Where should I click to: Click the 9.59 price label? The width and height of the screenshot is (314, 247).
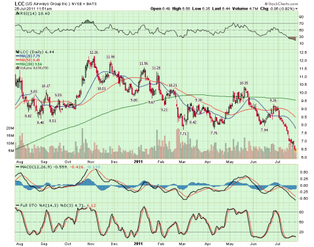pos(58,95)
